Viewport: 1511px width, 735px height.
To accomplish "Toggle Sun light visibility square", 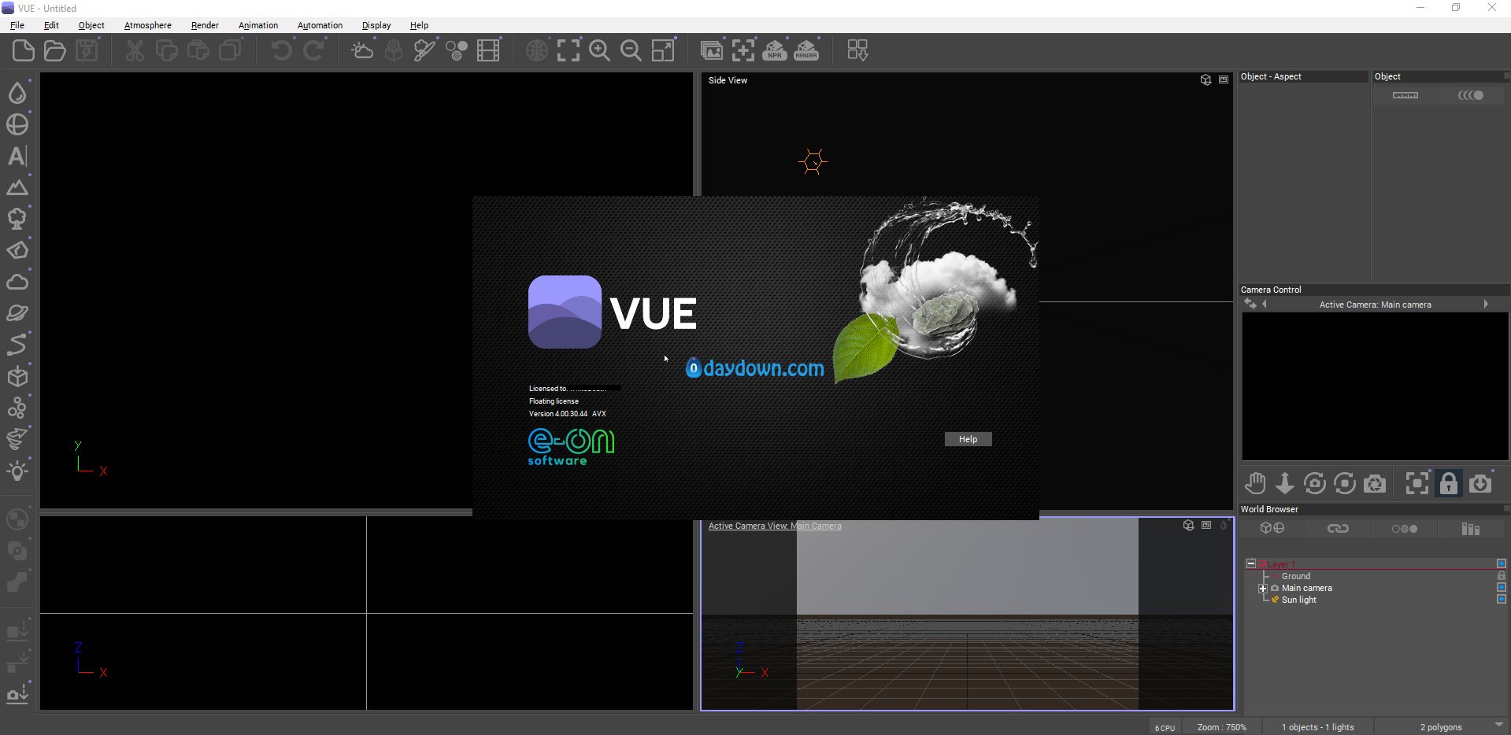I will click(1502, 600).
